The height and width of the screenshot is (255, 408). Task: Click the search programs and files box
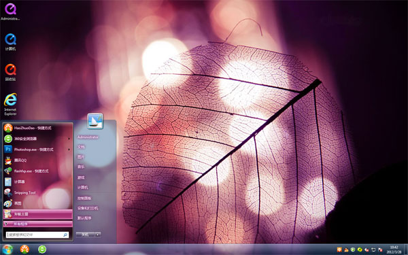click(x=37, y=235)
